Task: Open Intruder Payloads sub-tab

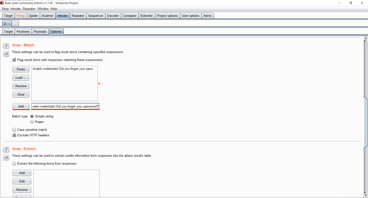Action: point(40,32)
